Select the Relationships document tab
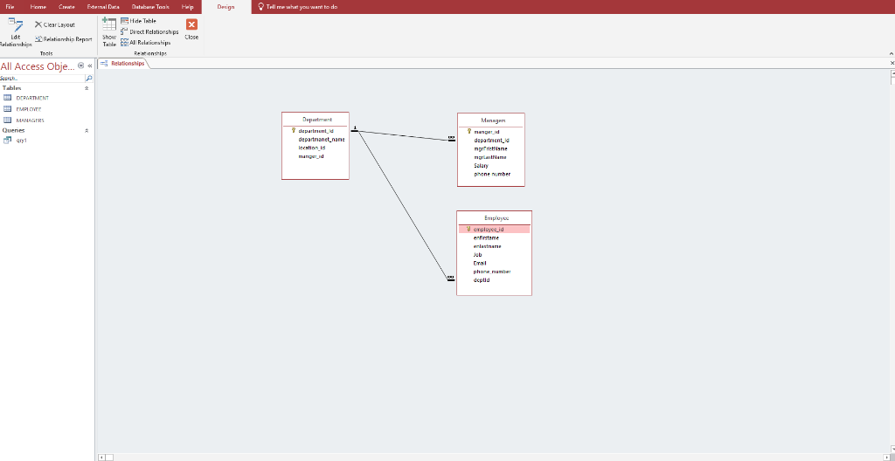Screen dimensions: 895x461 [122, 64]
